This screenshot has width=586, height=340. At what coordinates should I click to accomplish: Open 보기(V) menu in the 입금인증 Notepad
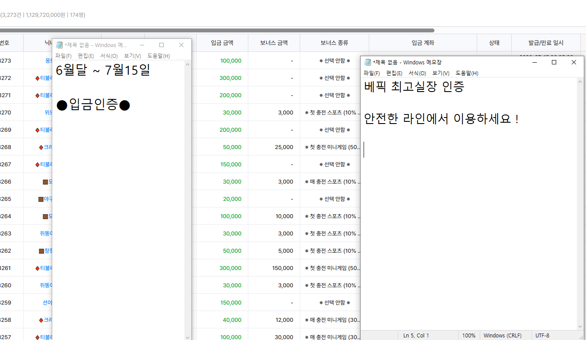click(133, 56)
